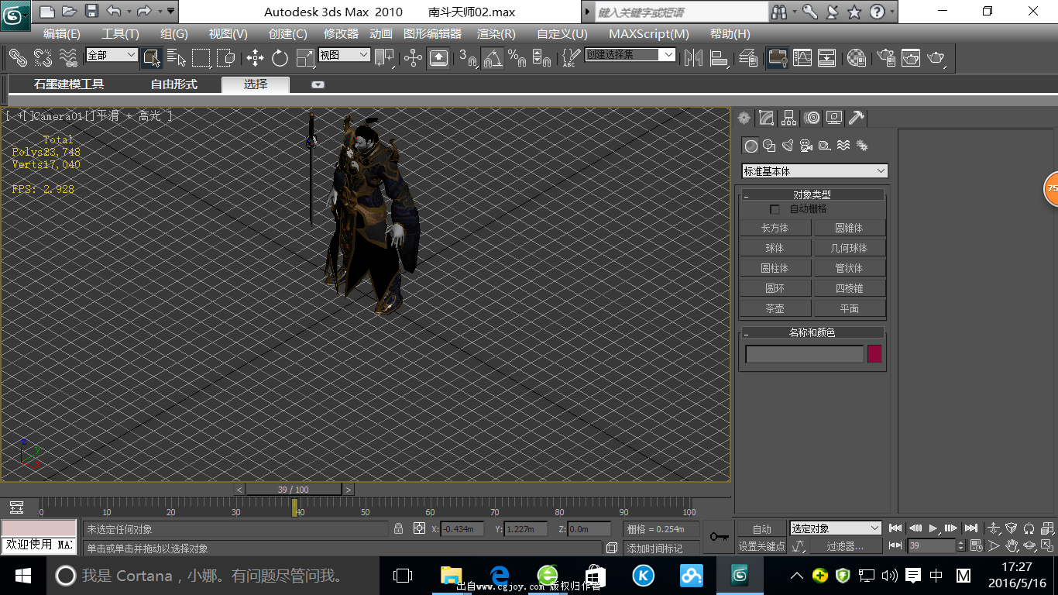Open the selection filter dropdown 全部

(112, 55)
